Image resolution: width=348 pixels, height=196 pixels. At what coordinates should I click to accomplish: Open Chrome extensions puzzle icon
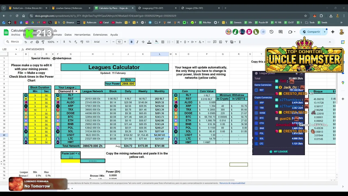click(321, 16)
